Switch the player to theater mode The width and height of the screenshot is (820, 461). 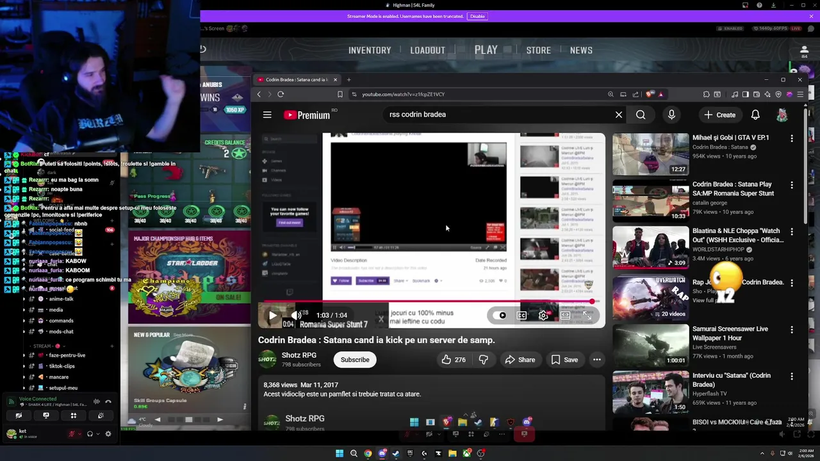point(565,315)
